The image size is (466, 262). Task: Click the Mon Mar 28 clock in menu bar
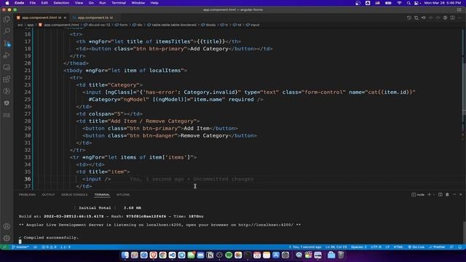[443, 3]
